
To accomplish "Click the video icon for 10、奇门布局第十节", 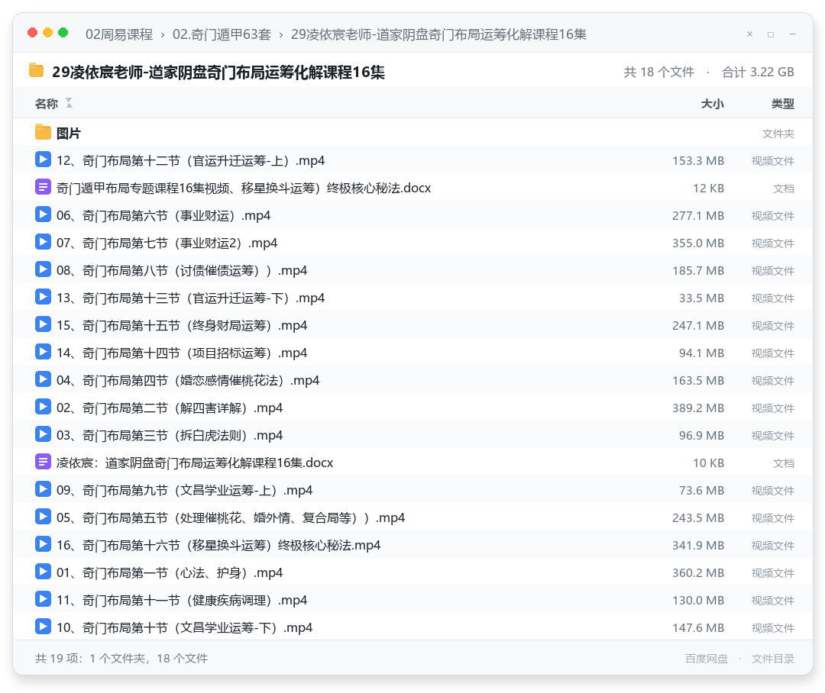I will coord(43,627).
